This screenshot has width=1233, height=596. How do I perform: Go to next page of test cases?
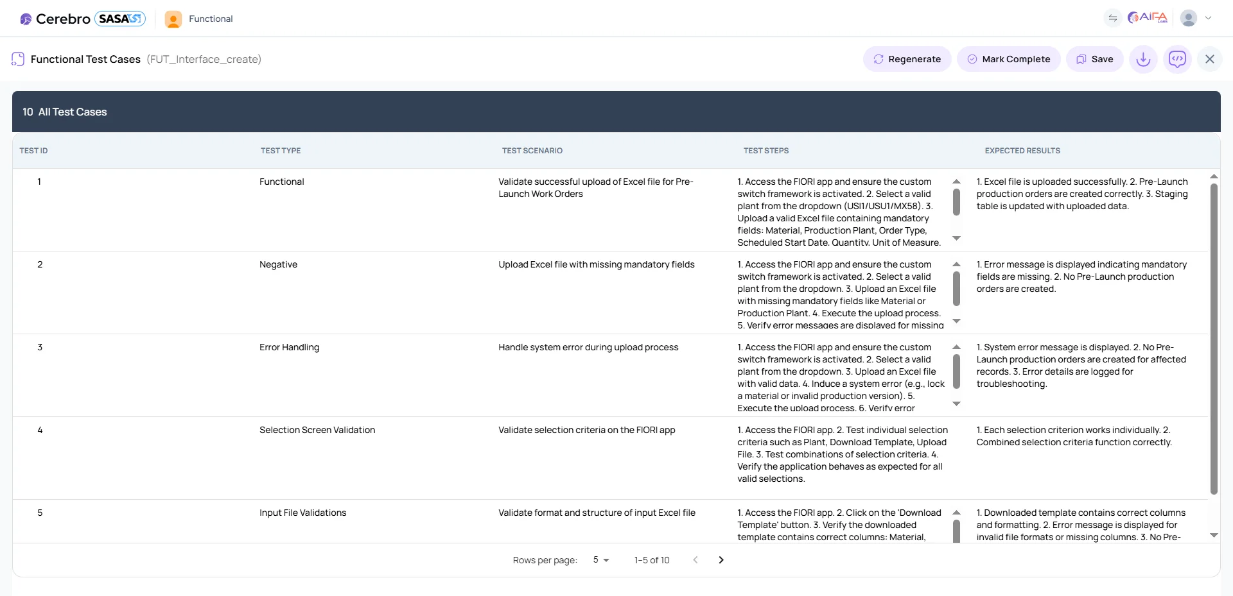coord(721,560)
